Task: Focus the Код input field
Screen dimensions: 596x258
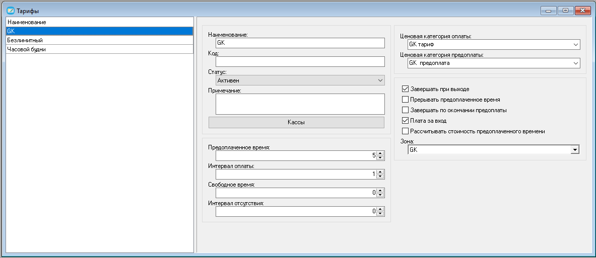Action: [300, 62]
